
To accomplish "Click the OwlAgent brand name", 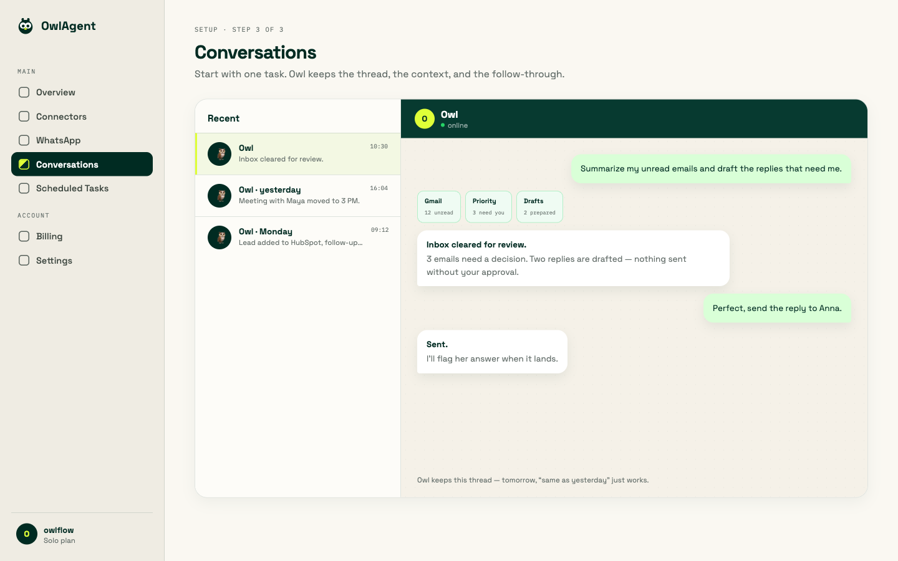I will point(69,26).
